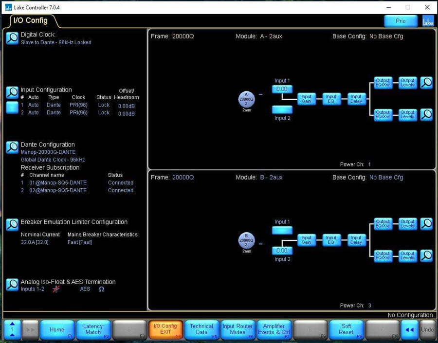Toggle the Inputs 1-2 iso-float ground icon
Image resolution: width=438 pixels, height=343 pixels.
56,289
